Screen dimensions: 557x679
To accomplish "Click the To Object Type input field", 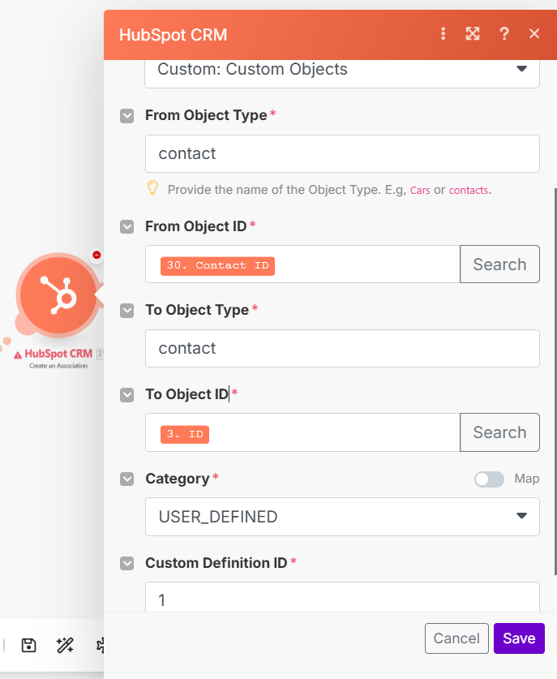I will click(x=341, y=349).
